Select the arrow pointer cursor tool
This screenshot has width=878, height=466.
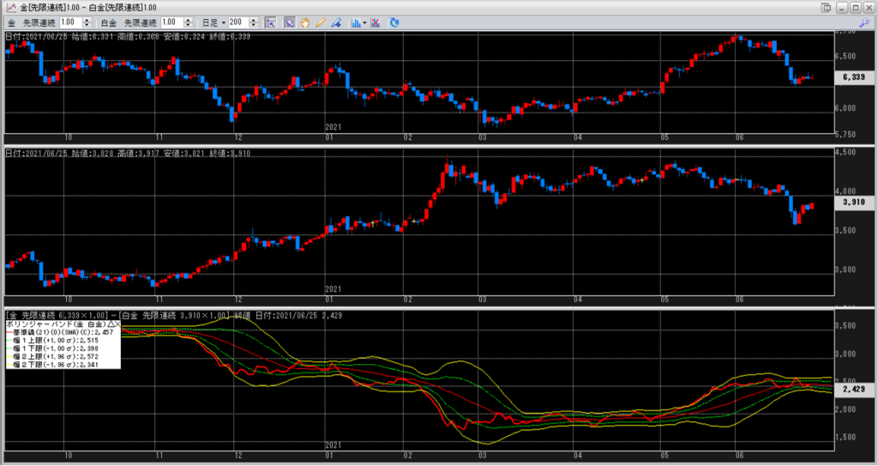click(x=291, y=21)
